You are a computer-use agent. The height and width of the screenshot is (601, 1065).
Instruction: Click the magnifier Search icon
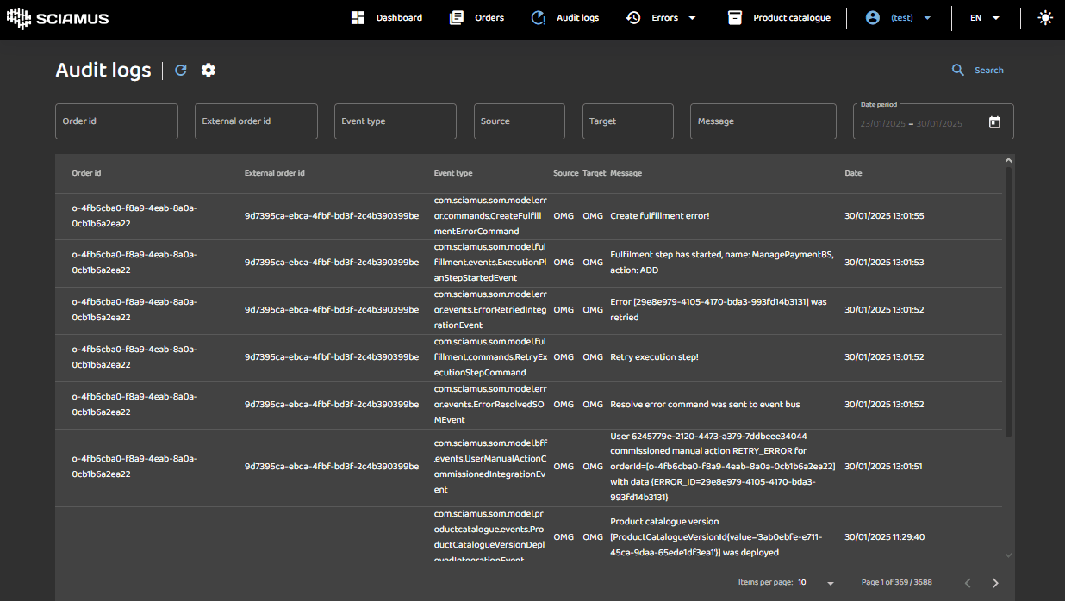[957, 71]
